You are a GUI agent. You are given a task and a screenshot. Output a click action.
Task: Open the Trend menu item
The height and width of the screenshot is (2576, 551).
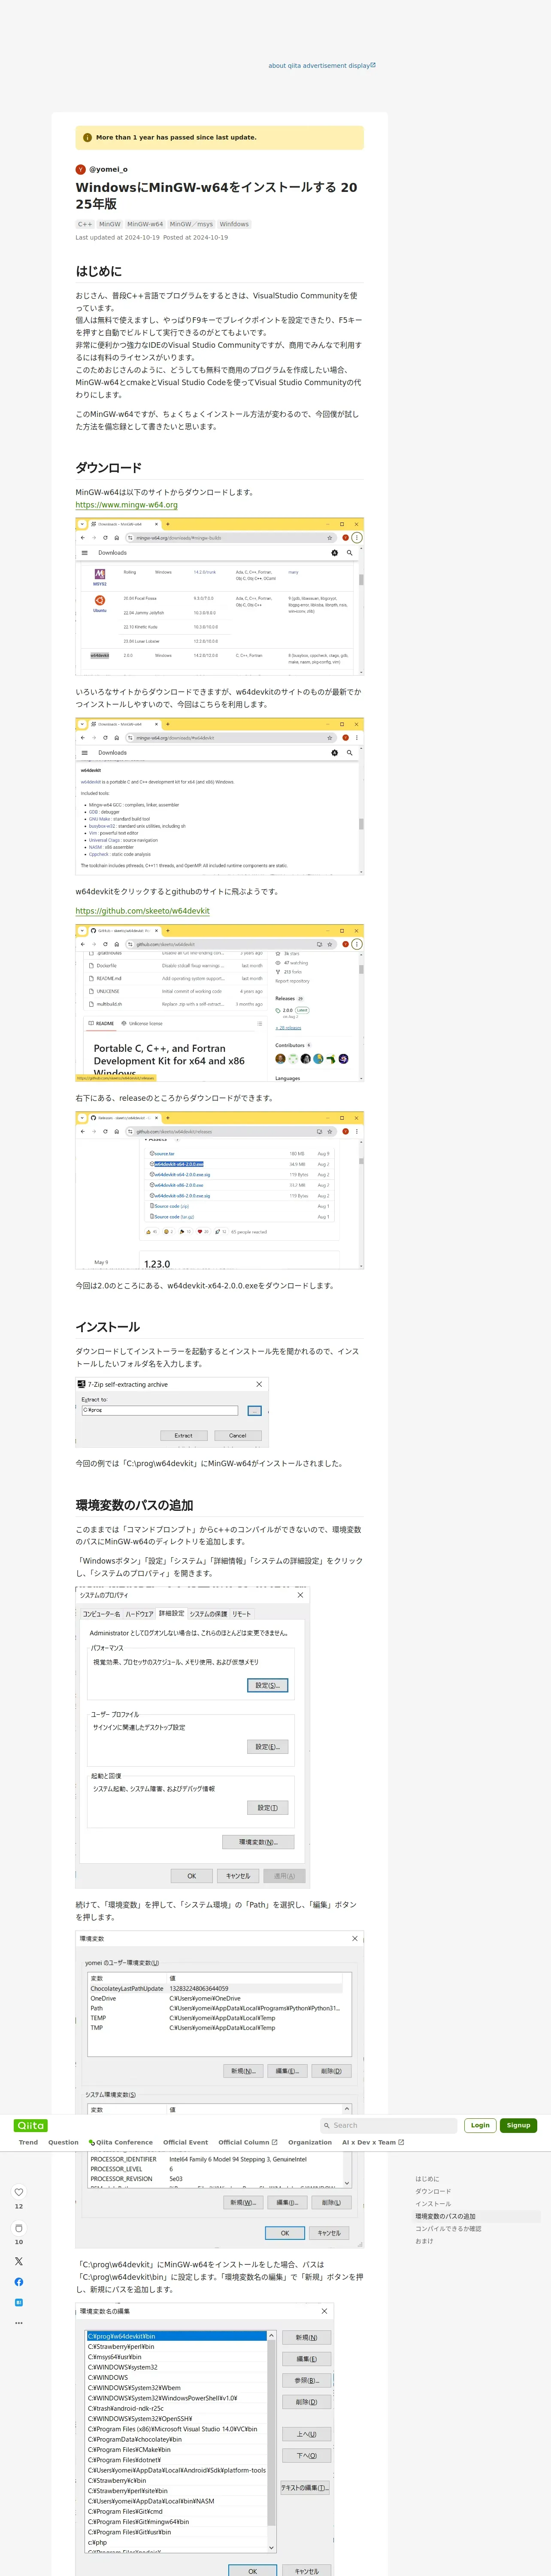[28, 2143]
